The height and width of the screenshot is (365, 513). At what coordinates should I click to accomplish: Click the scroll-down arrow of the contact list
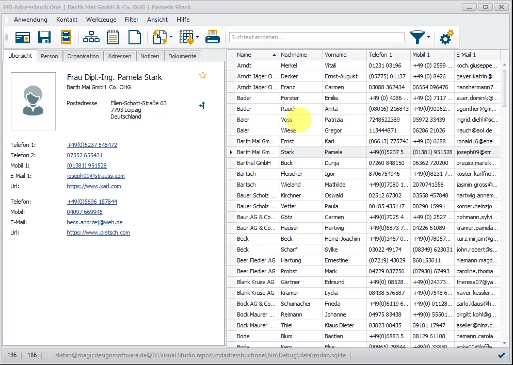point(504,343)
